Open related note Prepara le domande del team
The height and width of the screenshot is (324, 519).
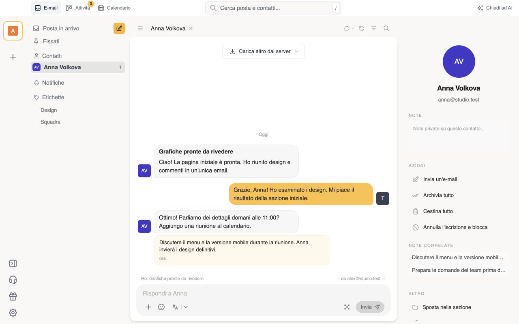(x=459, y=270)
